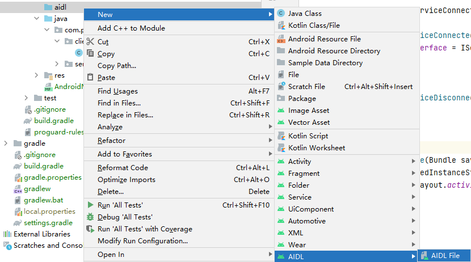This screenshot has width=471, height=262.
Task: Click the Copy icon in context menu
Action: point(90,53)
